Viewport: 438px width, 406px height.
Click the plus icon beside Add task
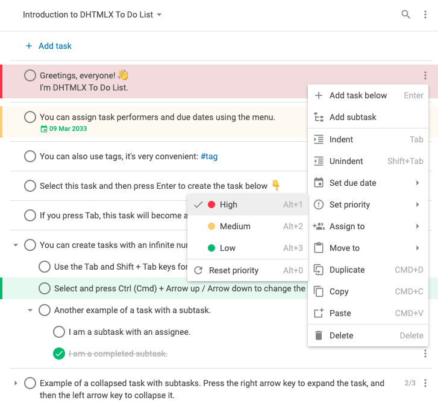tap(29, 46)
